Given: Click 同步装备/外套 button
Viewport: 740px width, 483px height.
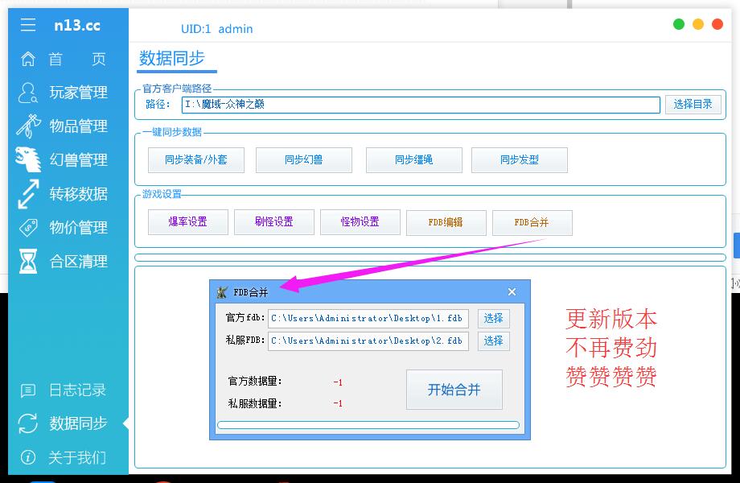Looking at the screenshot, I should click(195, 160).
